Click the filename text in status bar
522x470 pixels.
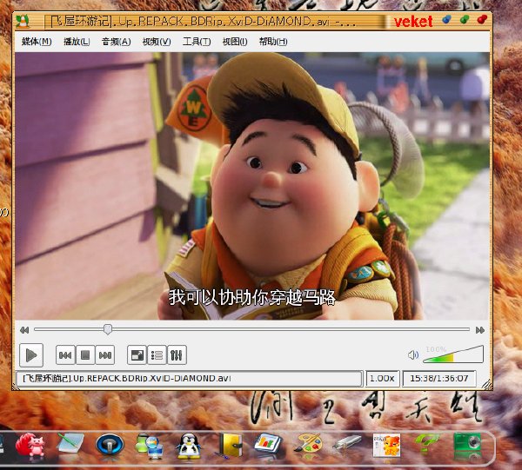(x=127, y=378)
